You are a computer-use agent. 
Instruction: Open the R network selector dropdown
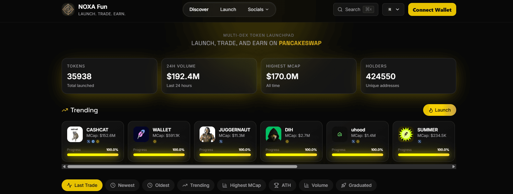coord(393,9)
